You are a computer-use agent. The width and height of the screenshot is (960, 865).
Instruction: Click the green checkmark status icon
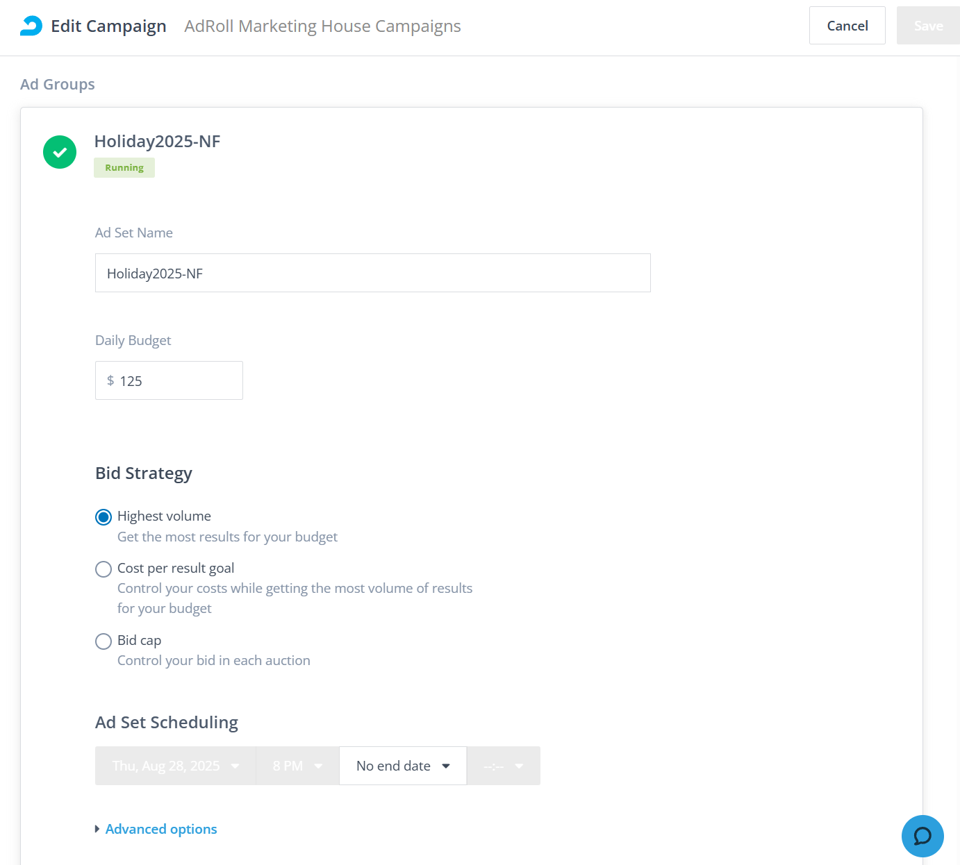(x=60, y=152)
